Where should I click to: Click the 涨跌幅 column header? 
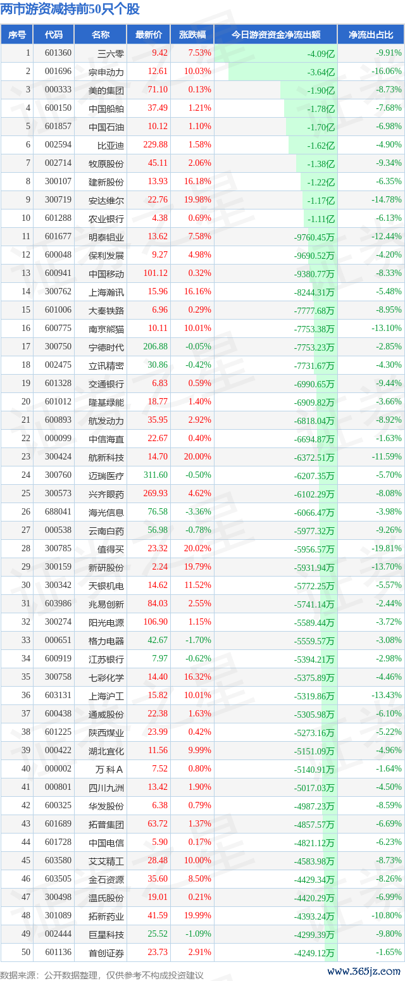pos(192,35)
